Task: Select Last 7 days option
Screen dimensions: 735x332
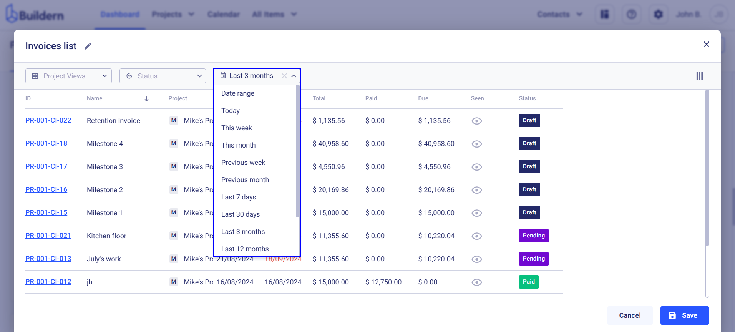Action: (x=239, y=197)
